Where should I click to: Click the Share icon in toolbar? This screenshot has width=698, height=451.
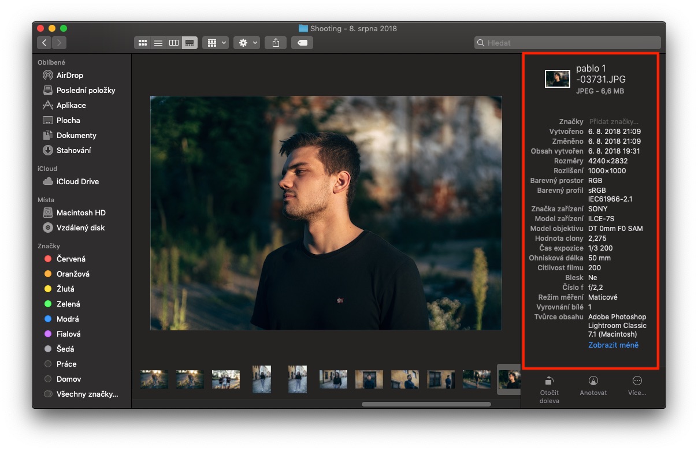[276, 43]
